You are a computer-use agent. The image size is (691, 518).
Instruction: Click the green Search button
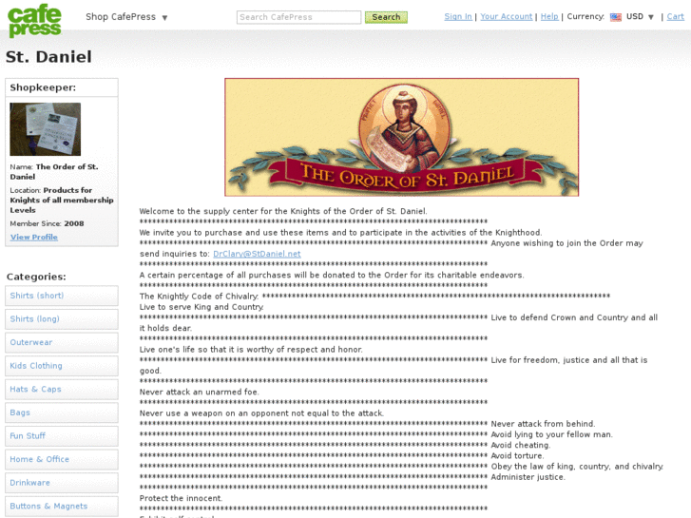tap(386, 17)
